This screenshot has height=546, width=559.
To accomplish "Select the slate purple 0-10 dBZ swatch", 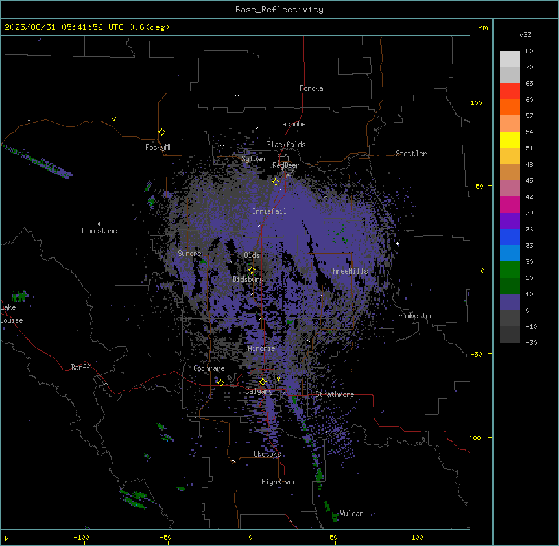I will point(510,302).
